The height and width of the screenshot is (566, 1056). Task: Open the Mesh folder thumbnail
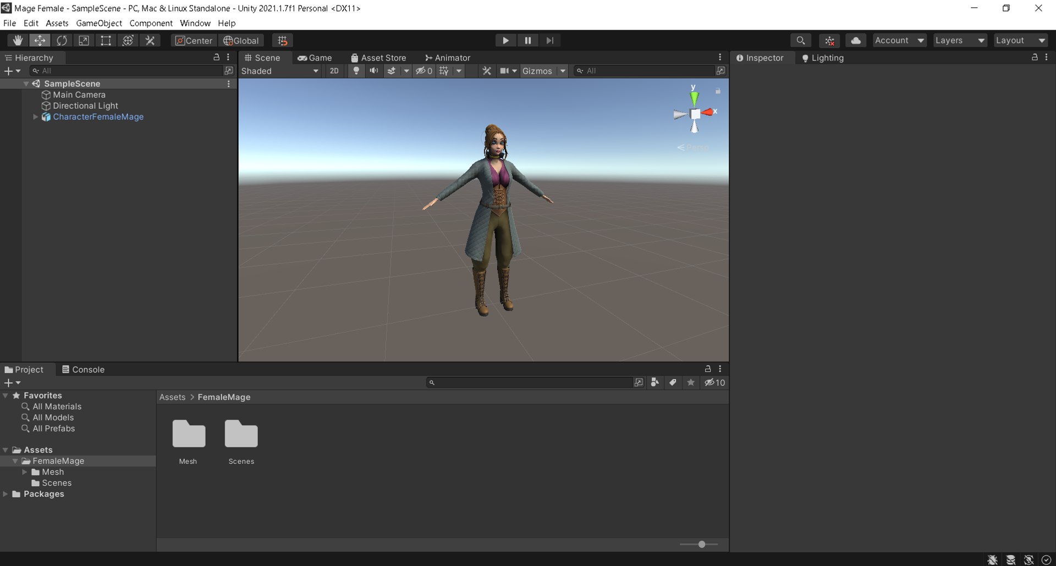click(x=189, y=434)
